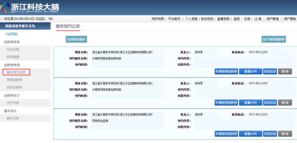Screen dimensions: 297x143
Task: Open 使用创新券 in the sidebar
Action: [x=14, y=80]
